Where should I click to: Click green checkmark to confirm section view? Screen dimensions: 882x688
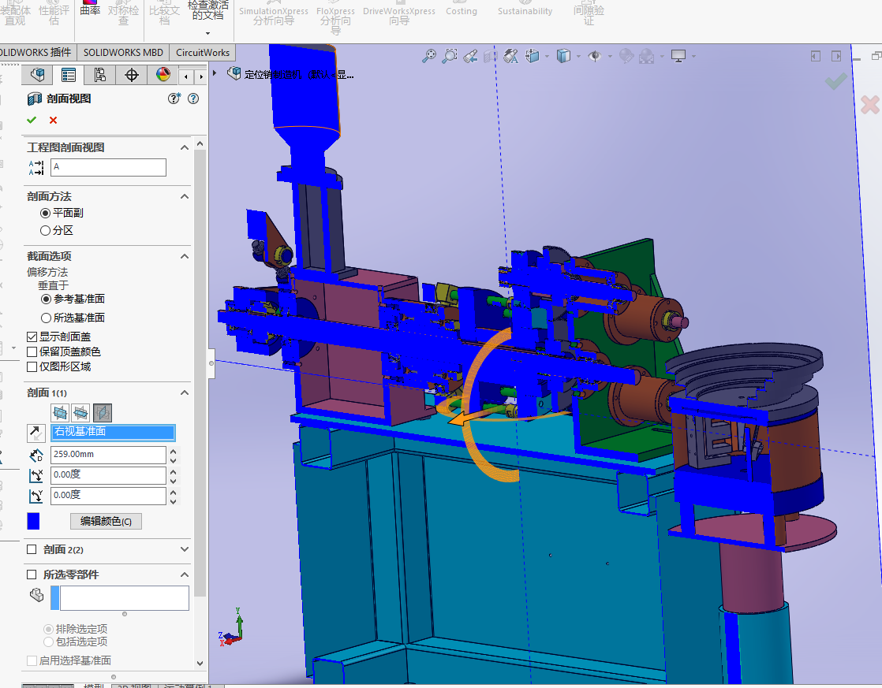(x=32, y=120)
